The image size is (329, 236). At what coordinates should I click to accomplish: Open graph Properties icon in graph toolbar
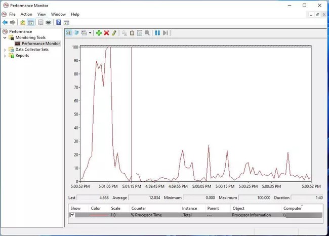click(x=140, y=33)
